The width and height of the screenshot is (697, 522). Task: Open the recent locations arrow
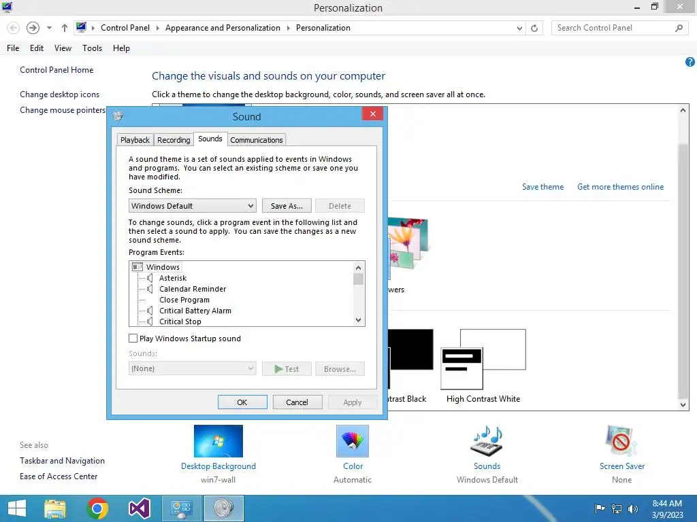(x=49, y=28)
